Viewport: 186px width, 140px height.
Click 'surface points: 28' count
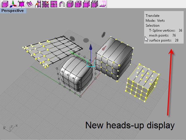pos(164,40)
